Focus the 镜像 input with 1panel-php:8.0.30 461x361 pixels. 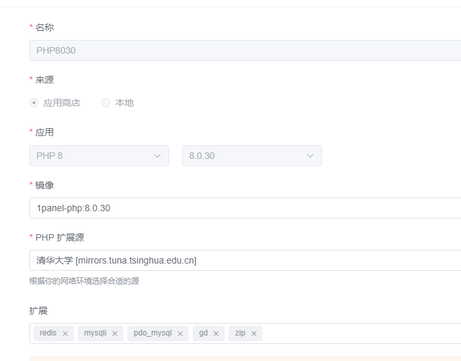pyautogui.click(x=245, y=208)
